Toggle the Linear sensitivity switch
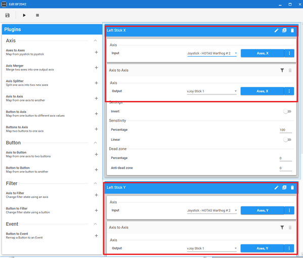Viewport: 303px width, 258px height. coord(287,140)
